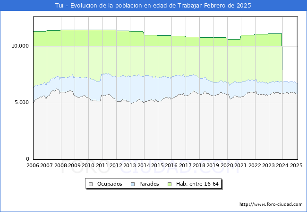
Task: Click the green Hab. entre 16-64 swatch
Action: point(170,184)
